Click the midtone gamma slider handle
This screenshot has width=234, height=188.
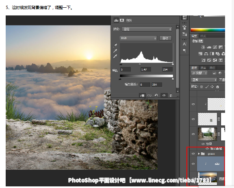(x=140, y=64)
